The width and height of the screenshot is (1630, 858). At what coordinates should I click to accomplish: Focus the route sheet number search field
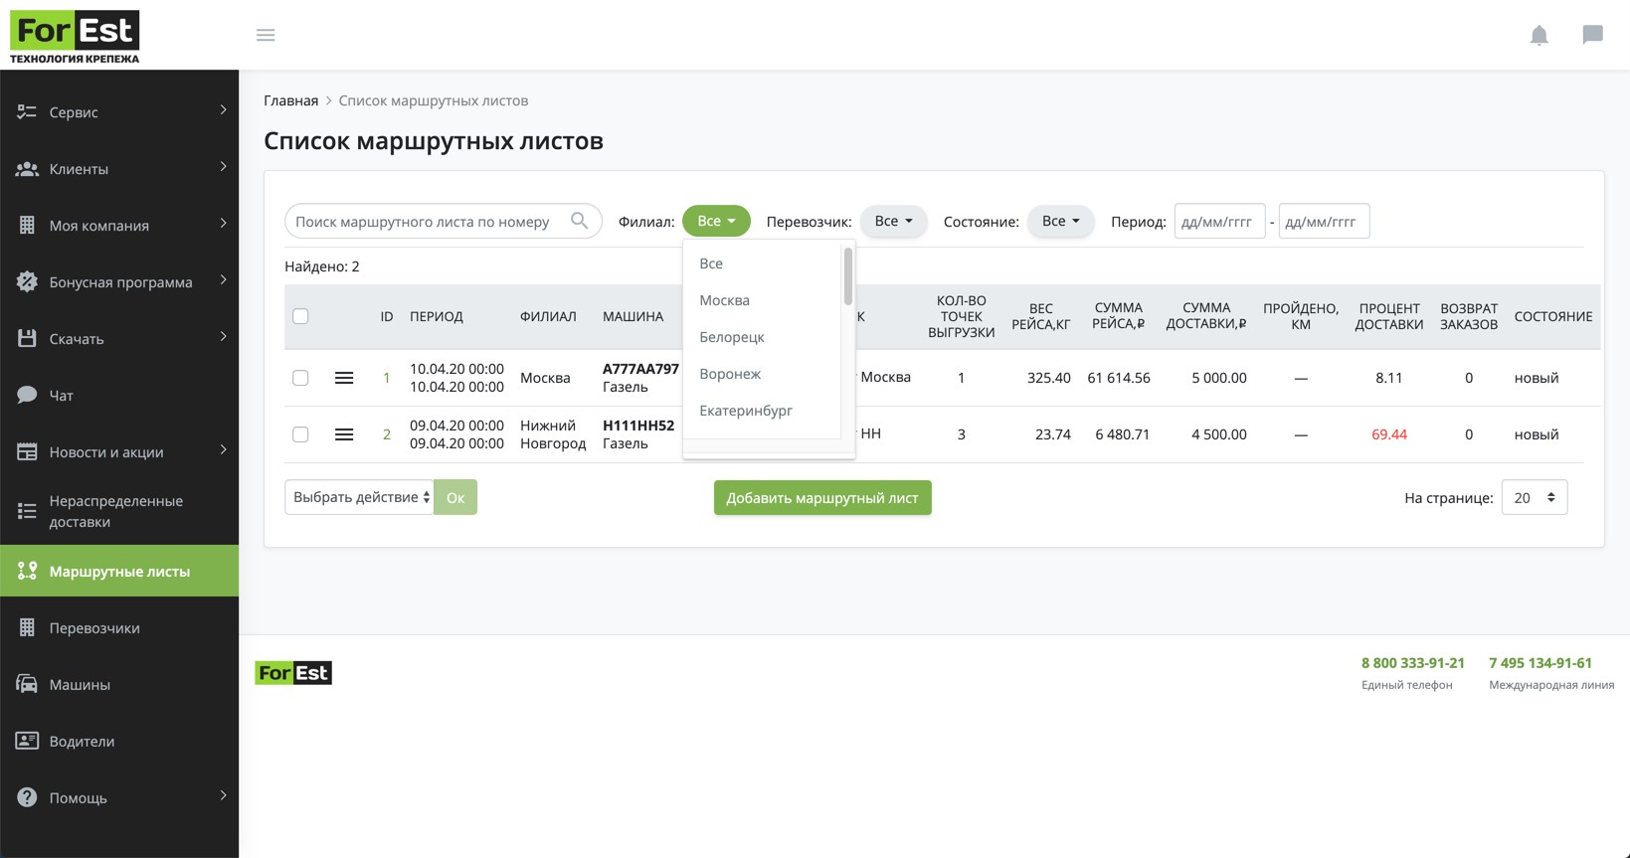[444, 221]
